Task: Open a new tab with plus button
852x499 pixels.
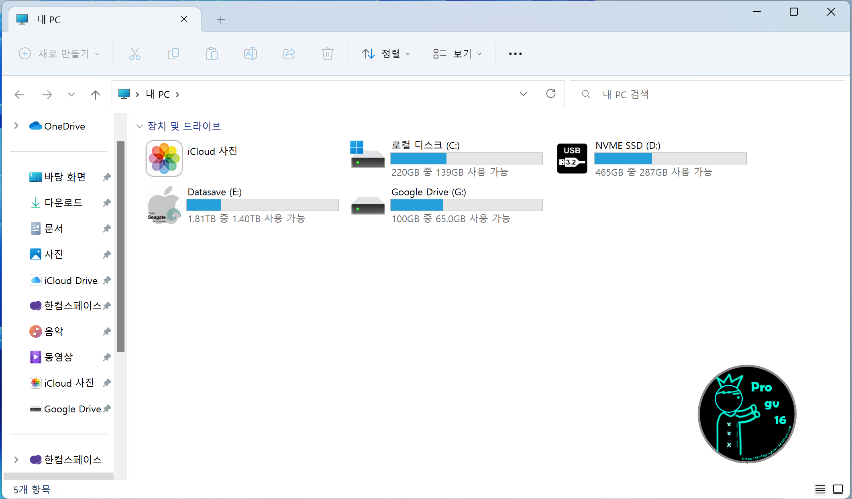Action: (221, 20)
